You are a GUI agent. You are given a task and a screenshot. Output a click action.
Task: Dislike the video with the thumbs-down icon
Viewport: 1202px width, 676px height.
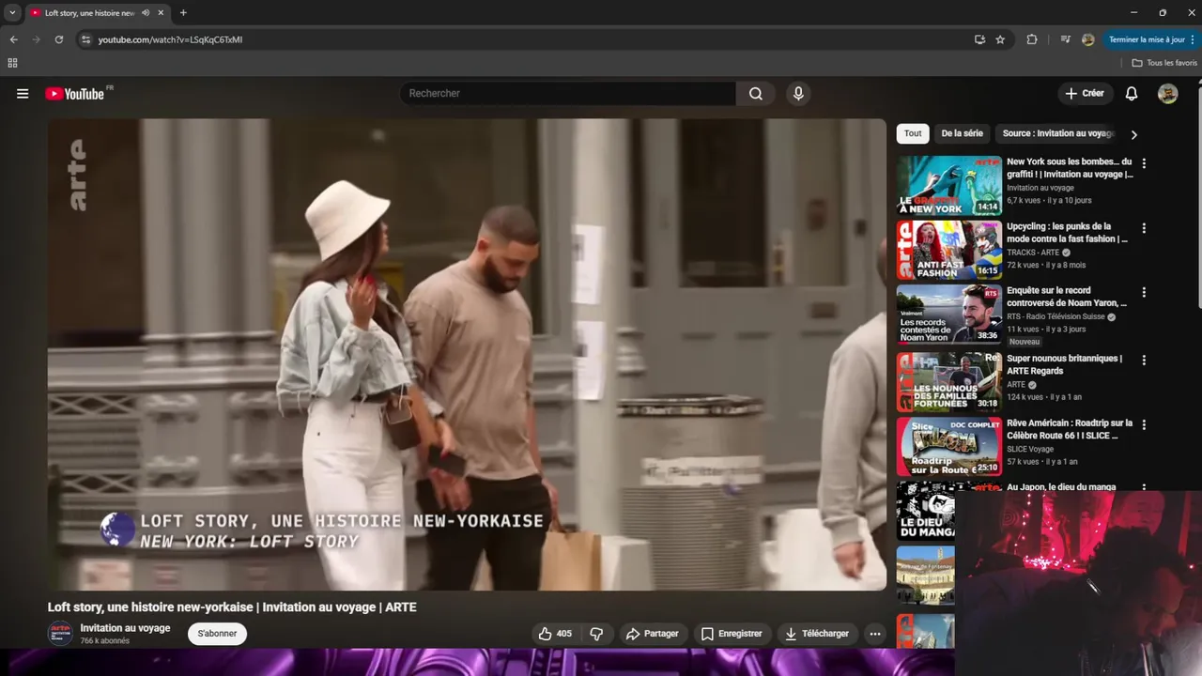click(x=596, y=634)
